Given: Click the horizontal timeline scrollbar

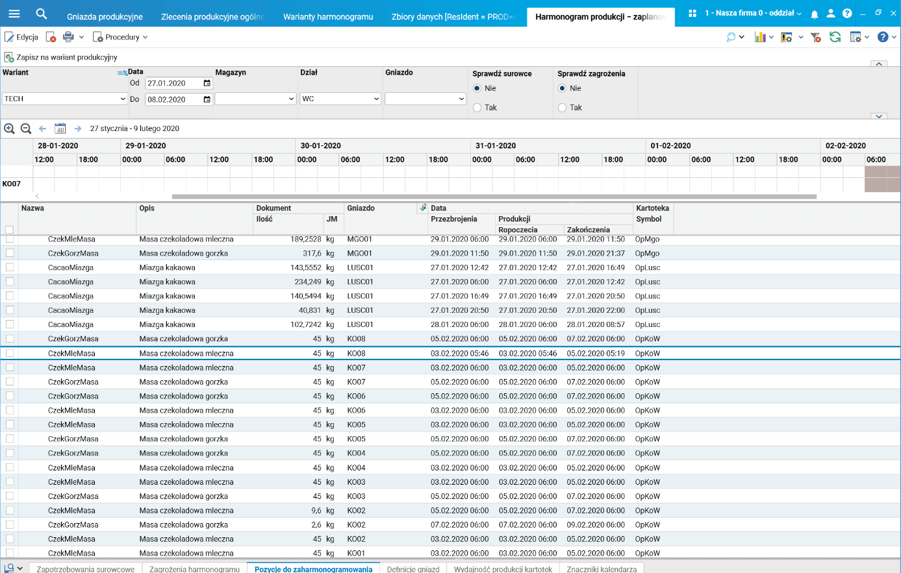Looking at the screenshot, I should [x=494, y=196].
